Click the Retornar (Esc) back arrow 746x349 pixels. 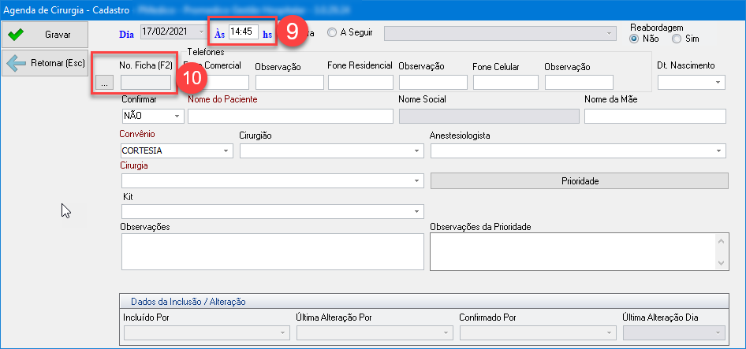pyautogui.click(x=45, y=64)
